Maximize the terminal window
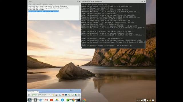The height and width of the screenshot is (102, 183). [x=142, y=1]
